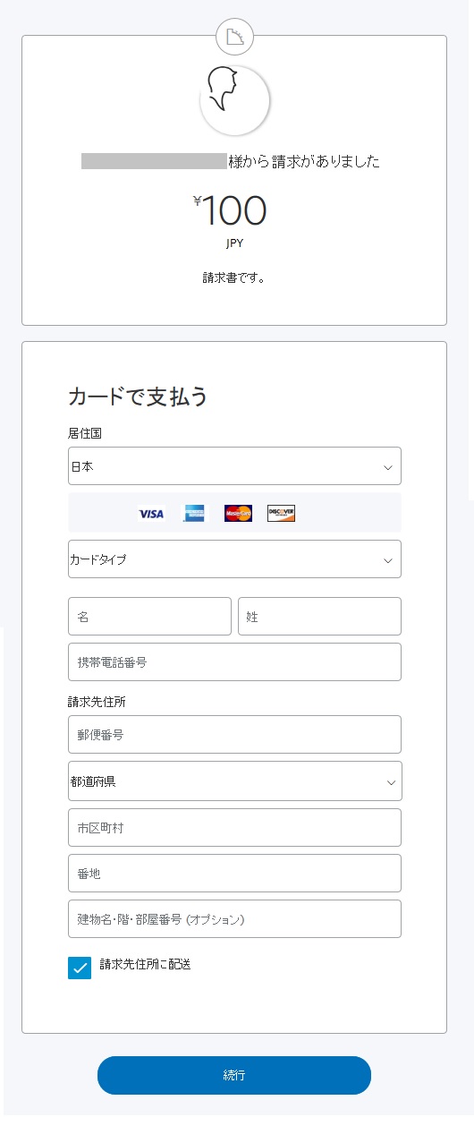Click the 番地 street address field
474x1126 pixels.
coord(234,874)
